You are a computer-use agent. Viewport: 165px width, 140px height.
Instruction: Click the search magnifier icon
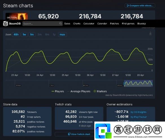pos(60,24)
